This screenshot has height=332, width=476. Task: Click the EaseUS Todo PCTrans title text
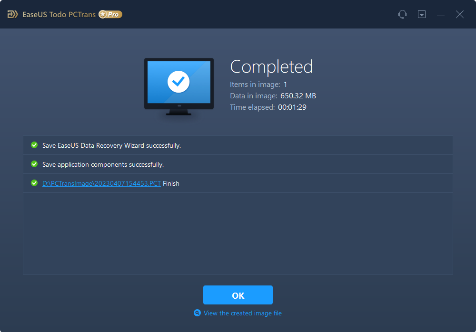[x=59, y=15]
